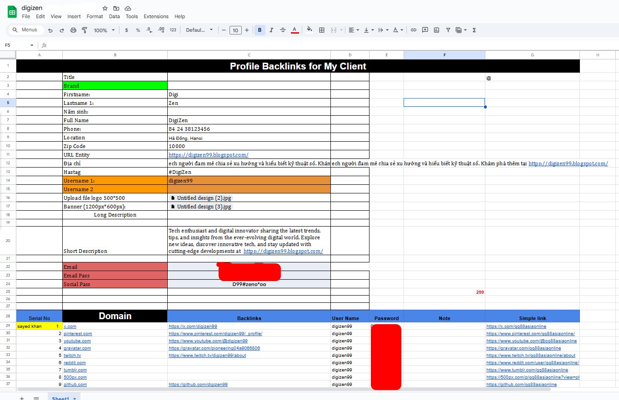Open the Format menu
Screen dimensions: 619x400
95,16
